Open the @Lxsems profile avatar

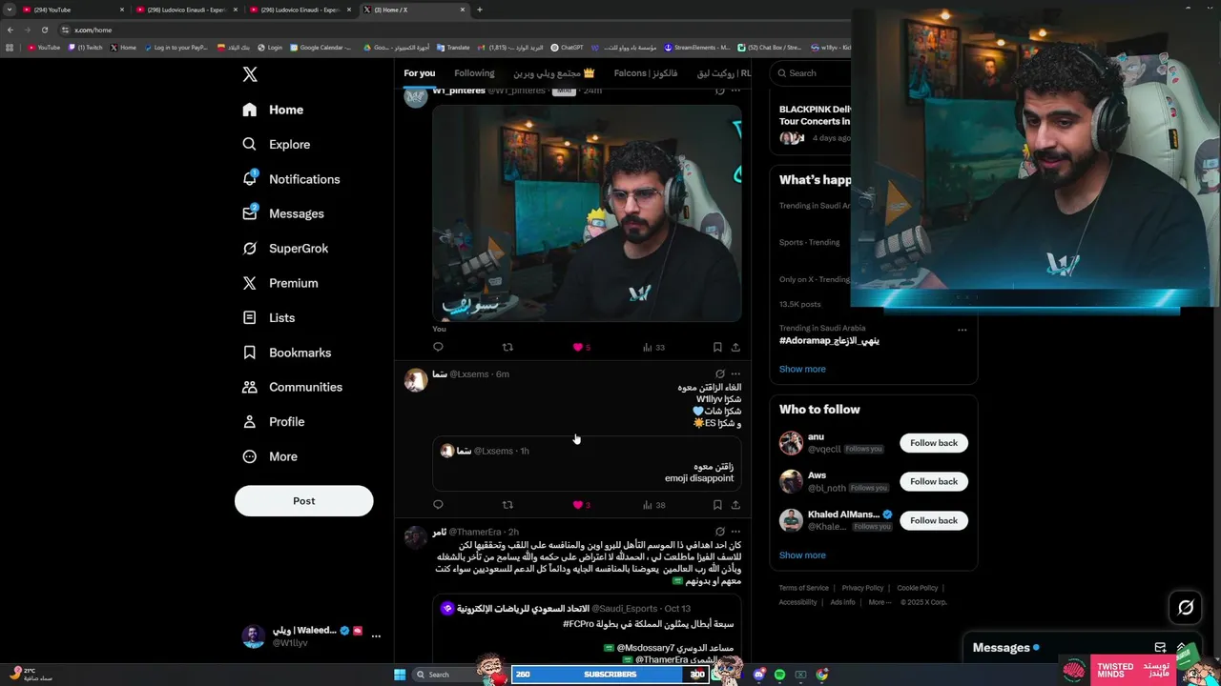pyautogui.click(x=416, y=380)
